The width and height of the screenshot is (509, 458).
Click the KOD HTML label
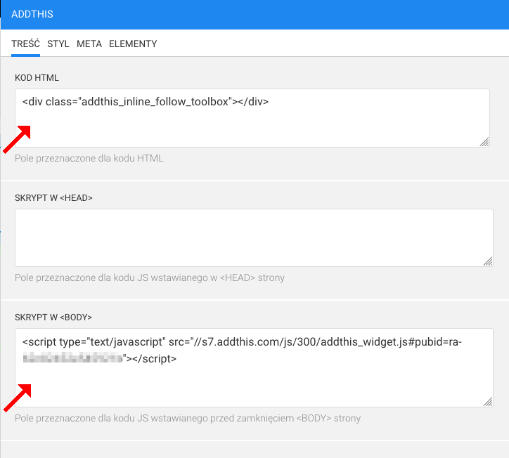(37, 78)
